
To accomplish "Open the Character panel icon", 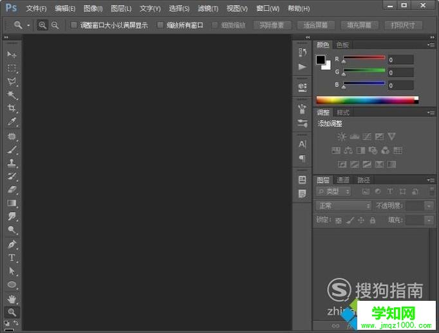I will coord(302,144).
